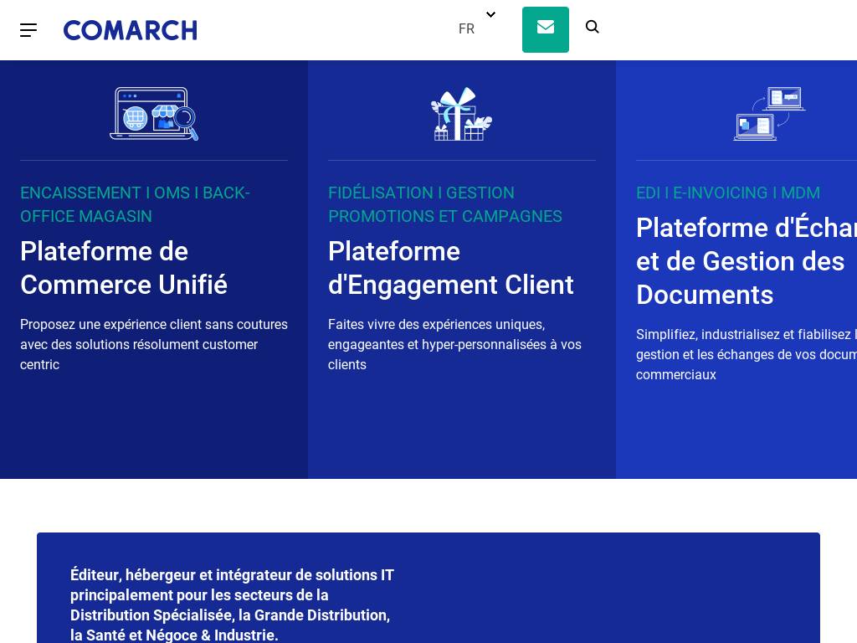Expand the FR language dropdown
This screenshot has height=643, width=857.
tap(467, 29)
